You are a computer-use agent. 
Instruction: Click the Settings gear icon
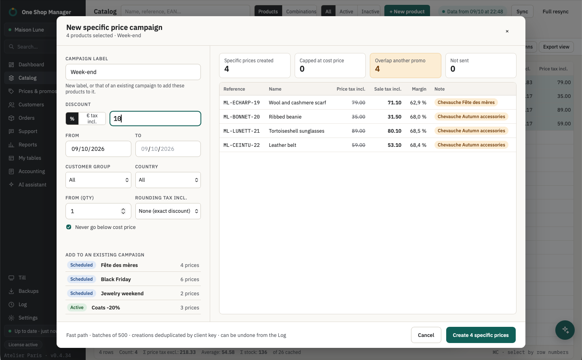[11, 318]
